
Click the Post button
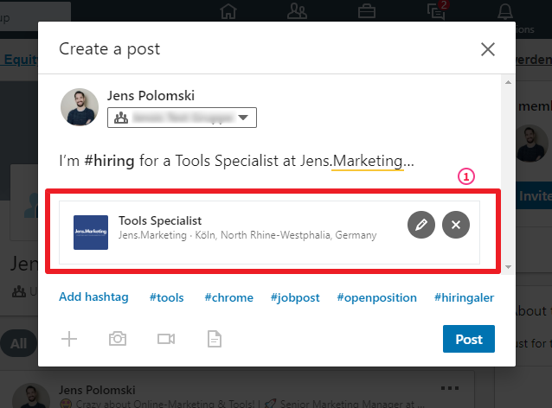click(x=469, y=339)
